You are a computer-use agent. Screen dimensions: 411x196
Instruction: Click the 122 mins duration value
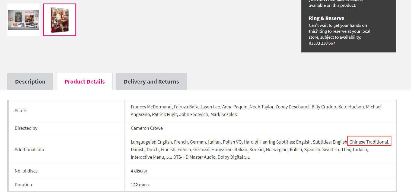[x=140, y=185]
